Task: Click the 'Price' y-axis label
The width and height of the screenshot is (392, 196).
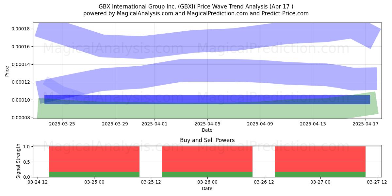Action: point(7,71)
